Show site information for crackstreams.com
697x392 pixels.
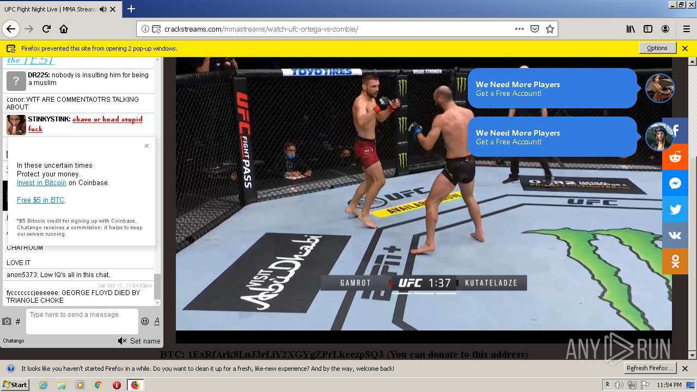tap(145, 29)
